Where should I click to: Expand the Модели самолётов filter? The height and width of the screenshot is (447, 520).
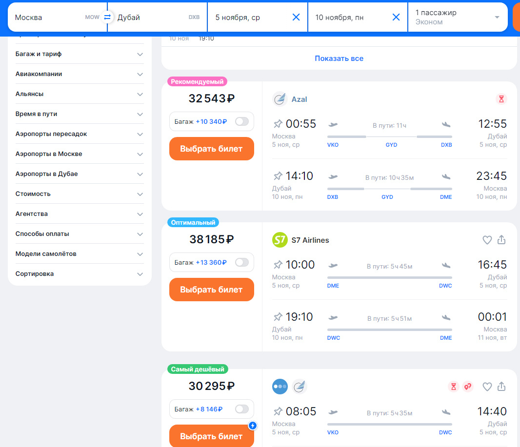[x=79, y=254]
